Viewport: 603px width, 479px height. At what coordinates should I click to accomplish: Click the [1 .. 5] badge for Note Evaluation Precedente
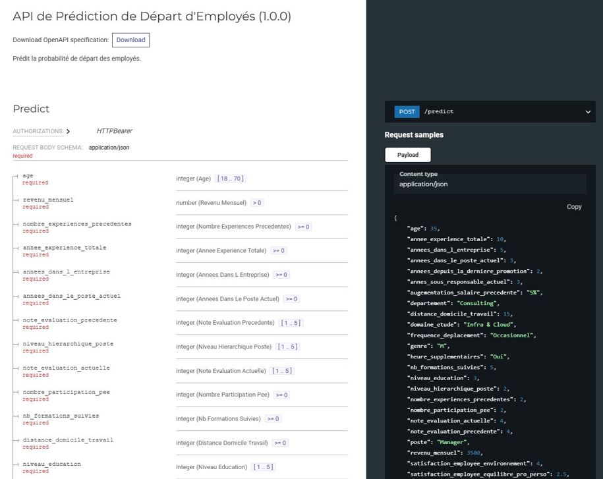(x=291, y=323)
